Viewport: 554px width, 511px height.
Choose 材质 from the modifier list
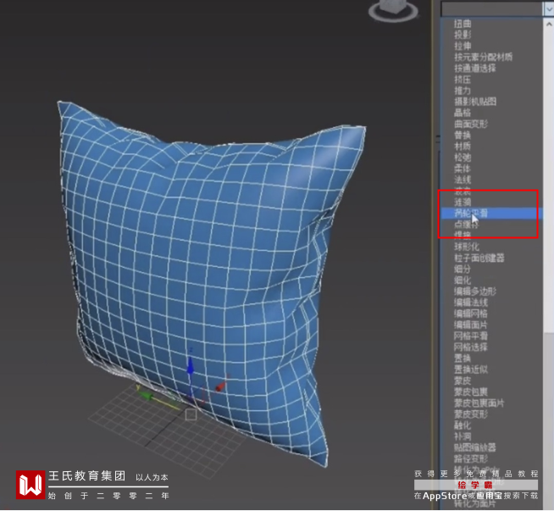pos(463,147)
